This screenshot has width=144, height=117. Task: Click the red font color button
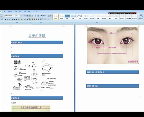pos(24,19)
